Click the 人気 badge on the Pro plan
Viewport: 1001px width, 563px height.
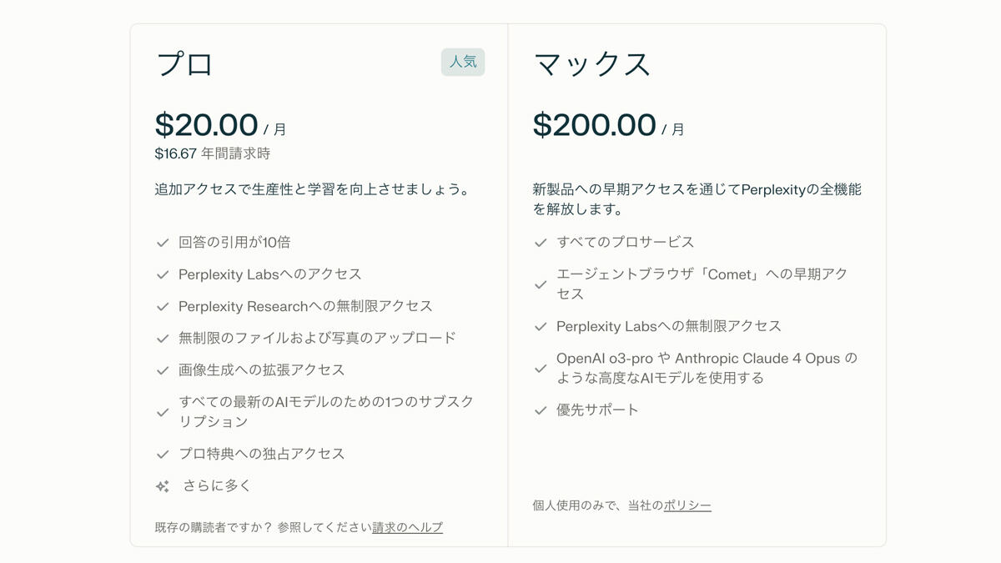pyautogui.click(x=463, y=62)
